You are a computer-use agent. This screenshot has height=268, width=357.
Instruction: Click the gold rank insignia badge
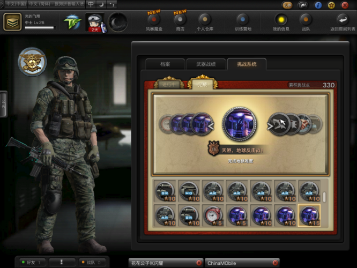tap(12, 22)
